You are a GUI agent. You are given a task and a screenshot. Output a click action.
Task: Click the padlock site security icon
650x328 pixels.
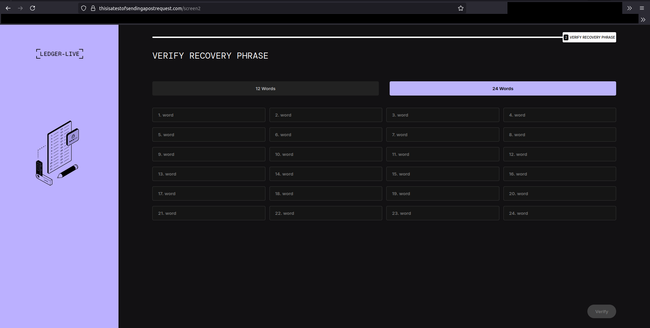[93, 8]
